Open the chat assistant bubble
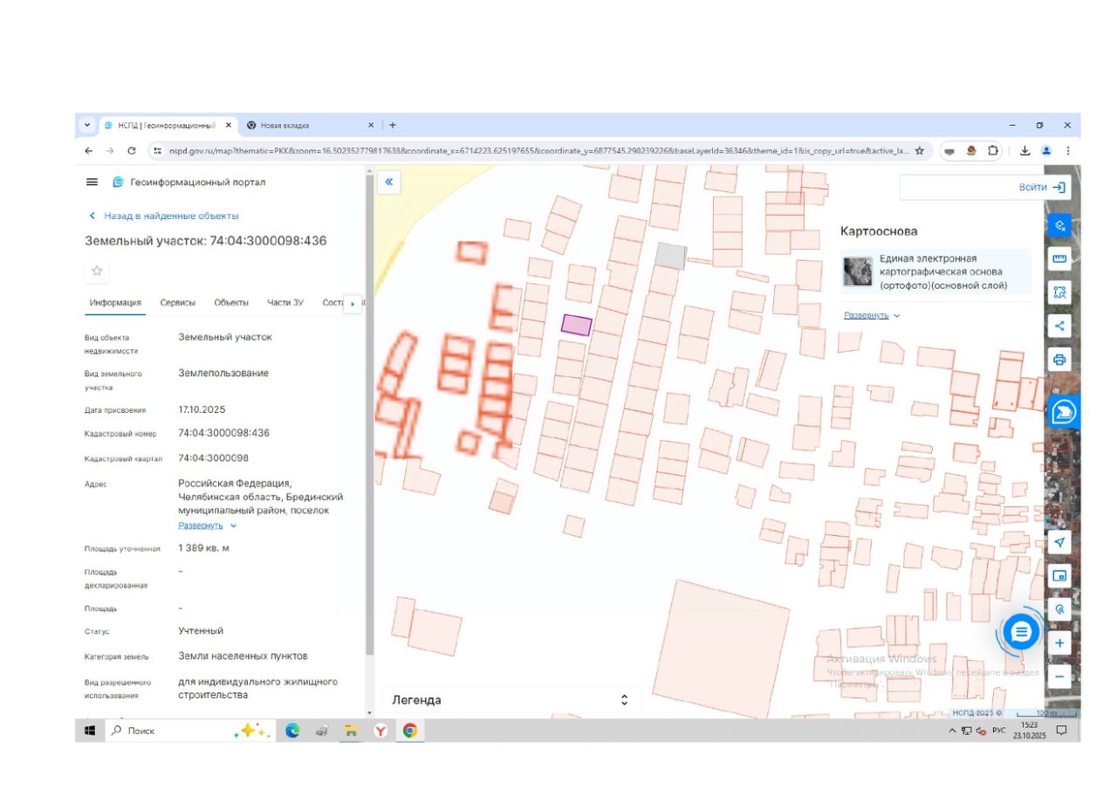The image size is (1117, 790). pos(1021,631)
